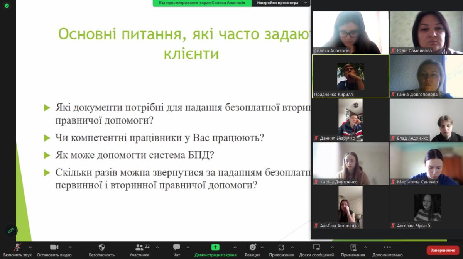Open Реакции emoji panel
The width and height of the screenshot is (463, 259).
pyautogui.click(x=253, y=250)
